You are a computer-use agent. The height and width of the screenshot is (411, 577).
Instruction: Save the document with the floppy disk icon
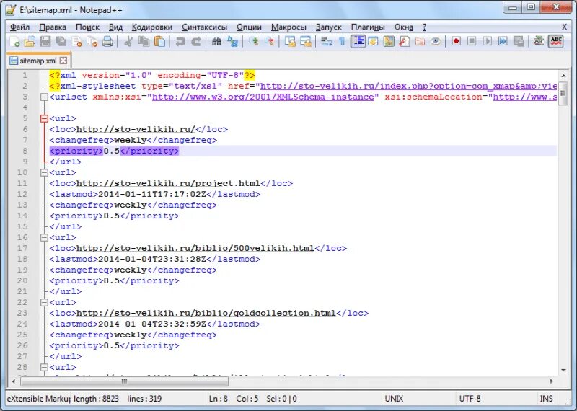[45, 41]
